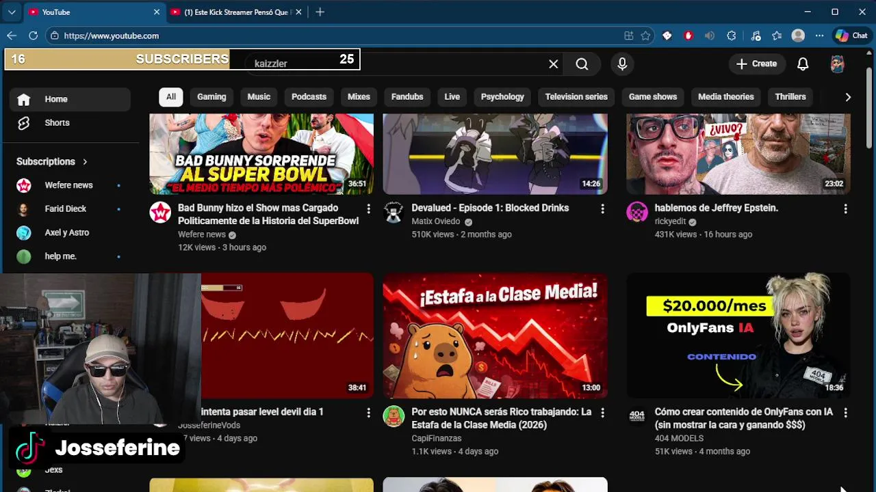Select the Thrillers chip
The height and width of the screenshot is (492, 876).
(x=790, y=96)
